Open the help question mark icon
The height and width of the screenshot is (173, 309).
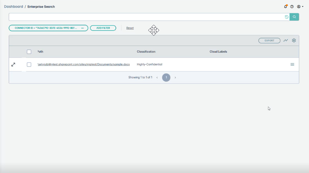(x=292, y=7)
